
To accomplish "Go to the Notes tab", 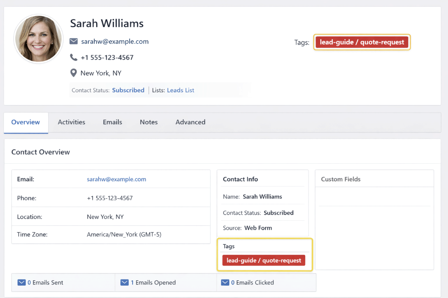I will point(149,122).
